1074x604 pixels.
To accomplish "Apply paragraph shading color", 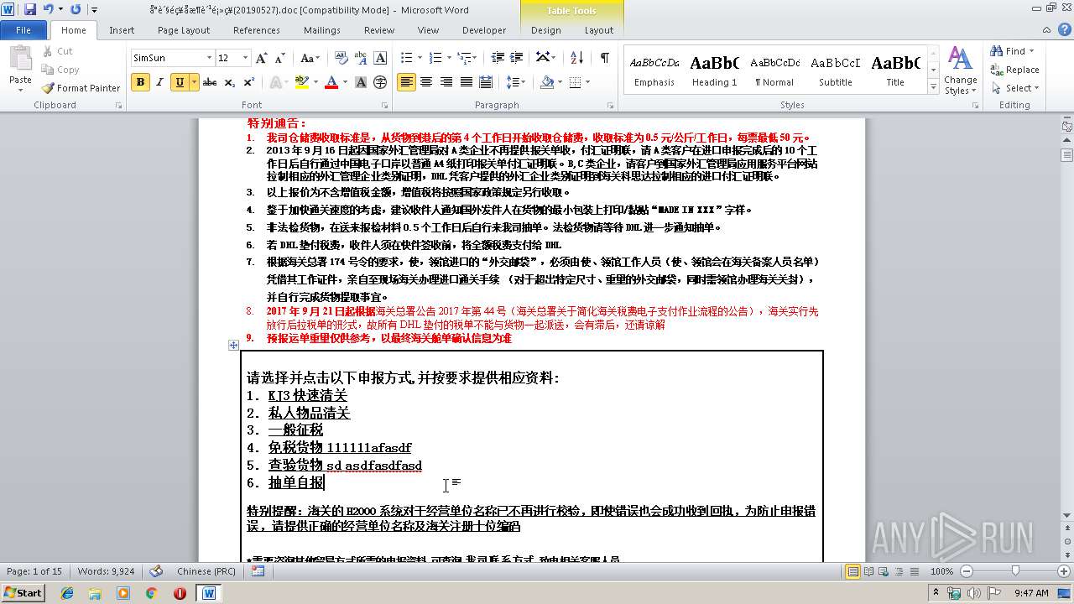I will [x=547, y=82].
